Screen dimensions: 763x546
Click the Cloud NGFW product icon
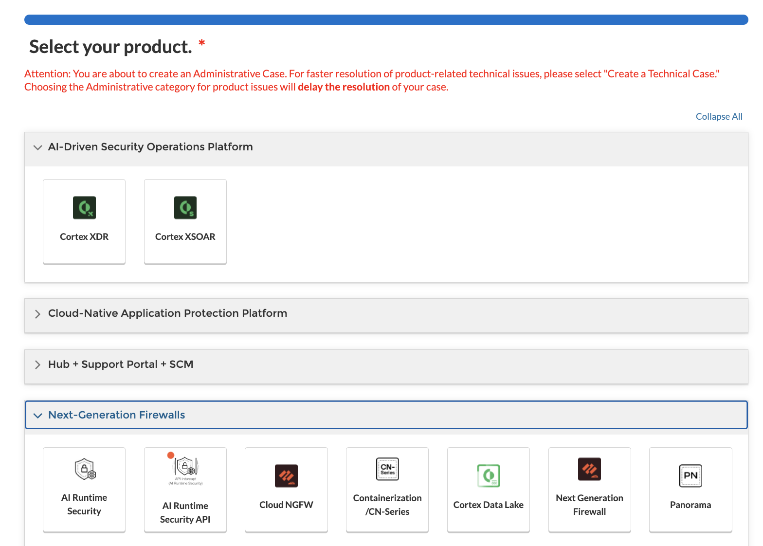[x=286, y=476]
